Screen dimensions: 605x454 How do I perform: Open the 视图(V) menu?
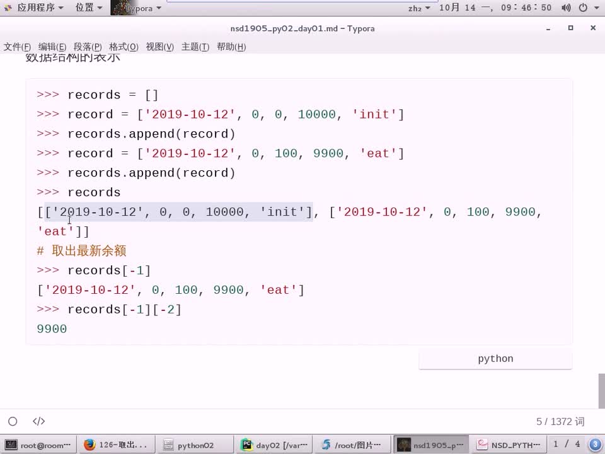coord(159,47)
